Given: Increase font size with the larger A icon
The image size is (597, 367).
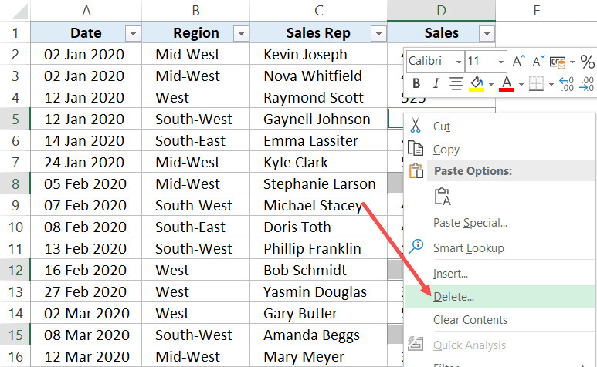Looking at the screenshot, I should click(519, 61).
